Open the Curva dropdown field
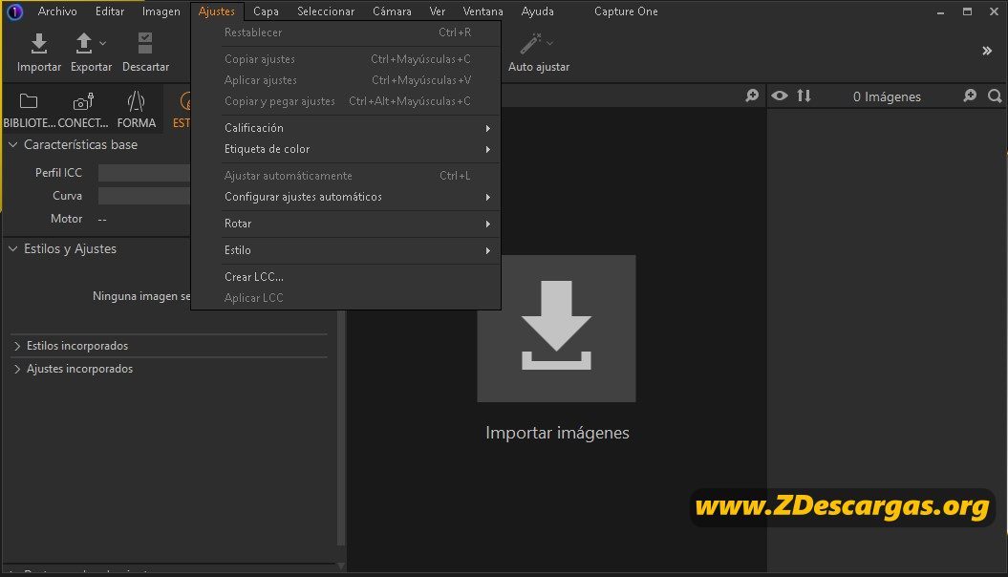 click(x=144, y=196)
